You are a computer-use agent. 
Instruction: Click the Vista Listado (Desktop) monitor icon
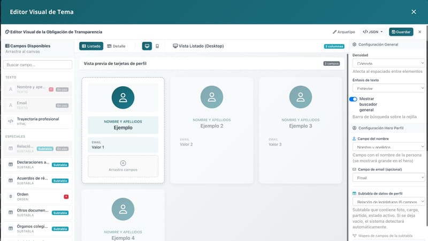(175, 46)
